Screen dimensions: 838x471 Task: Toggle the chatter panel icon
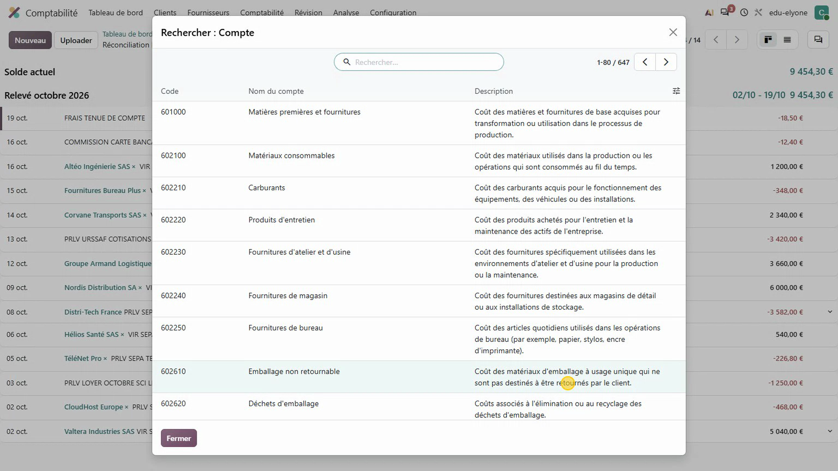tap(818, 40)
